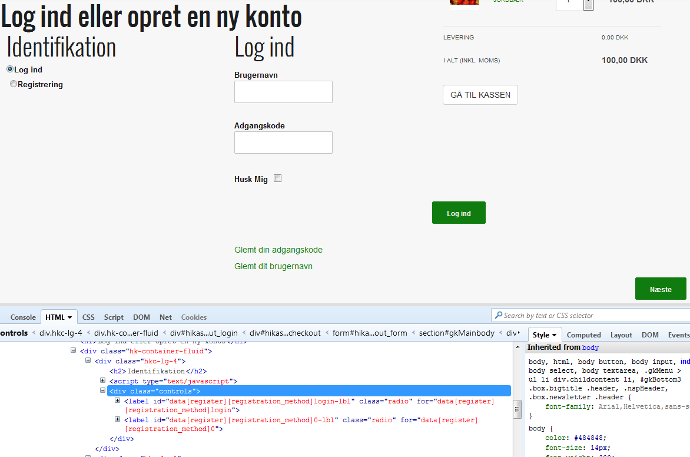
Task: Select the Registrering radio button
Action: point(13,84)
